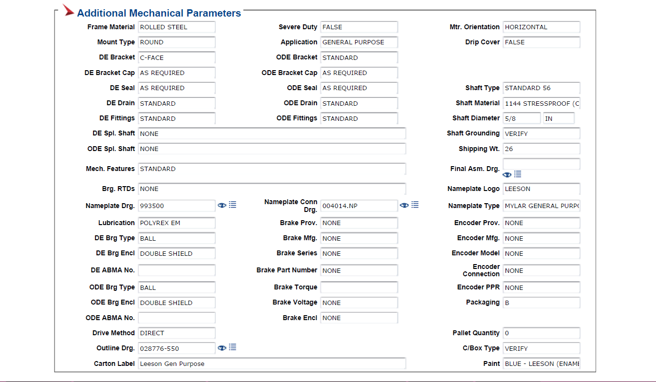Select the Paint field BLUE - LEESON
Image resolution: width=656 pixels, height=382 pixels.
tap(542, 364)
